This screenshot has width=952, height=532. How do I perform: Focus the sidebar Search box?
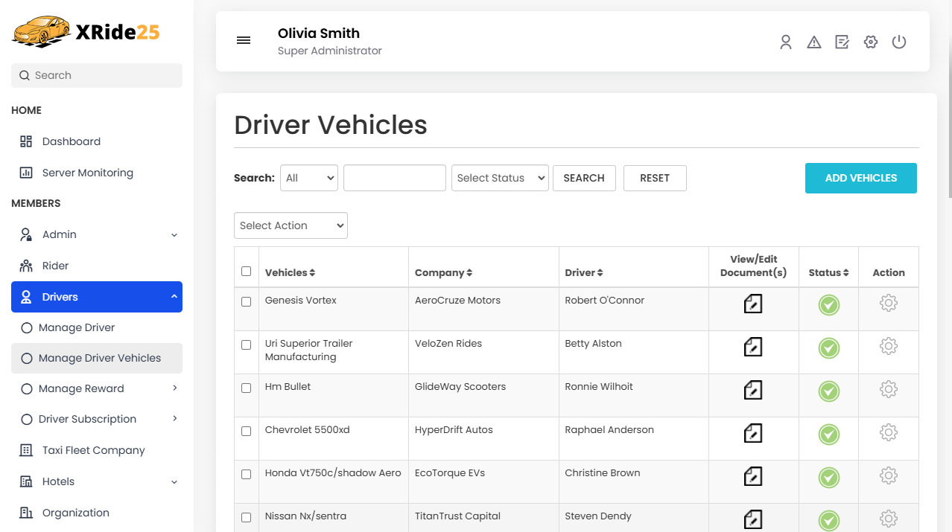97,75
